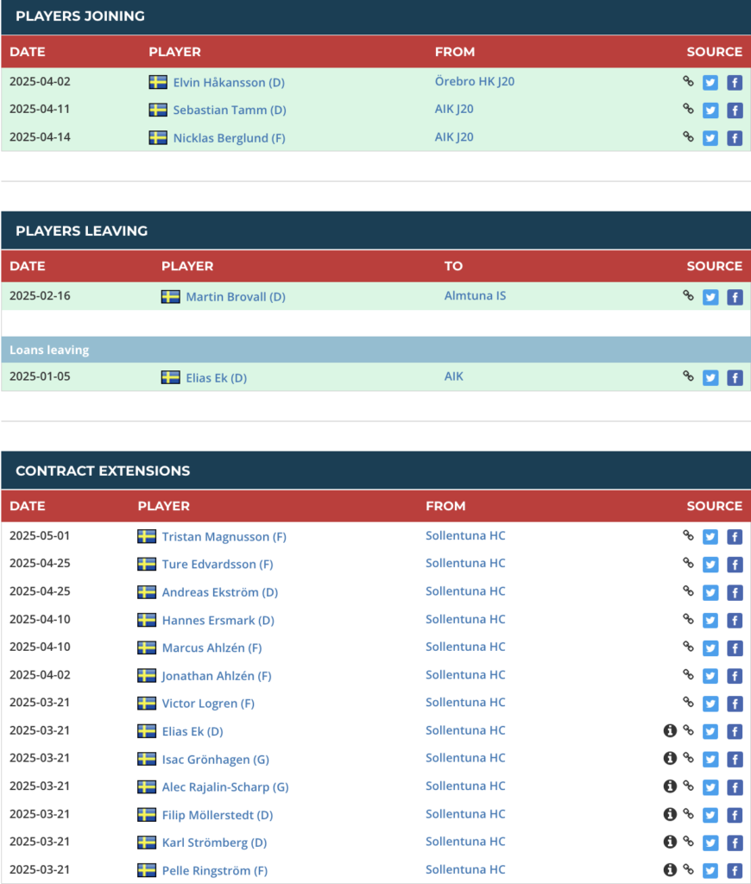Share Marcus Ahlzén extension on Facebook
The width and height of the screenshot is (751, 884).
point(735,648)
